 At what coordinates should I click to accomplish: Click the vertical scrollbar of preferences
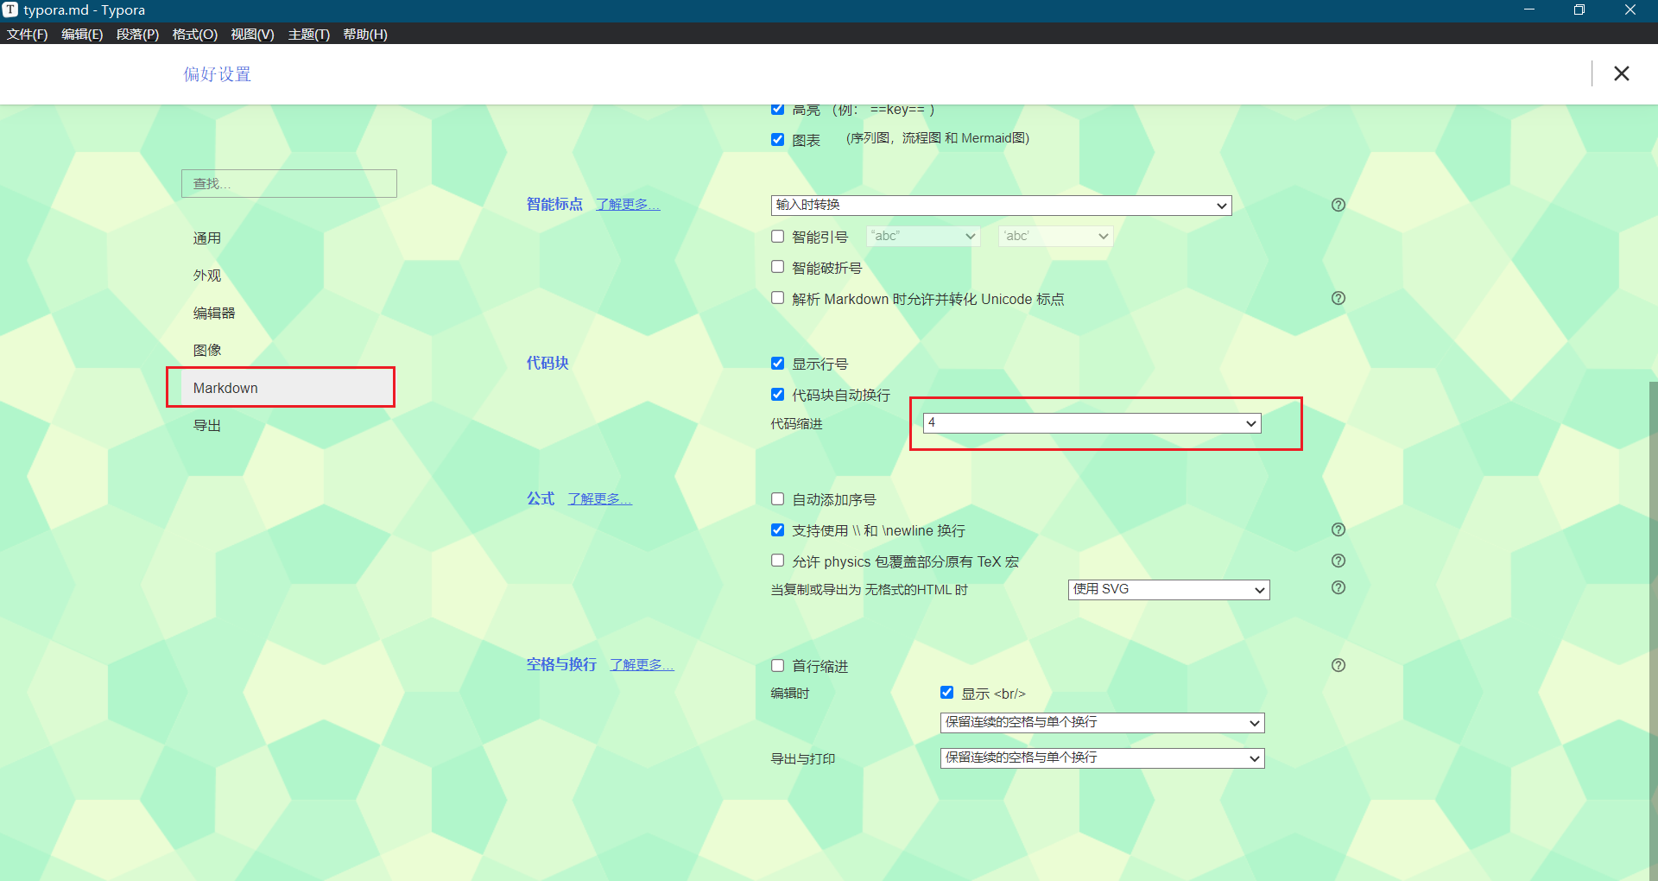(1653, 631)
